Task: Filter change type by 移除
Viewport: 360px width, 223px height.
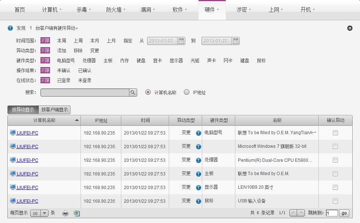Action: tap(78, 50)
